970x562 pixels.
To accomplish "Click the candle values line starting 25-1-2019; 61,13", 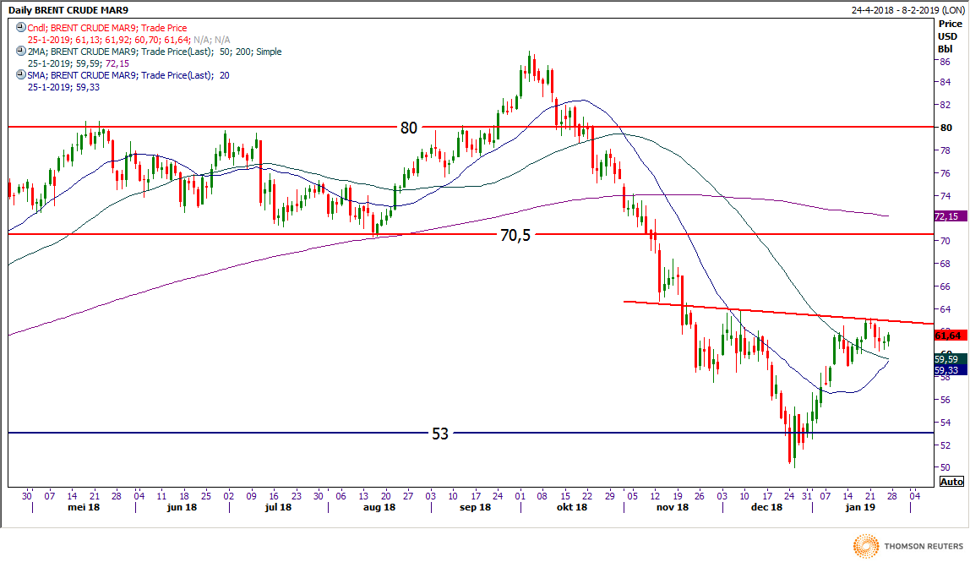I will pyautogui.click(x=128, y=40).
